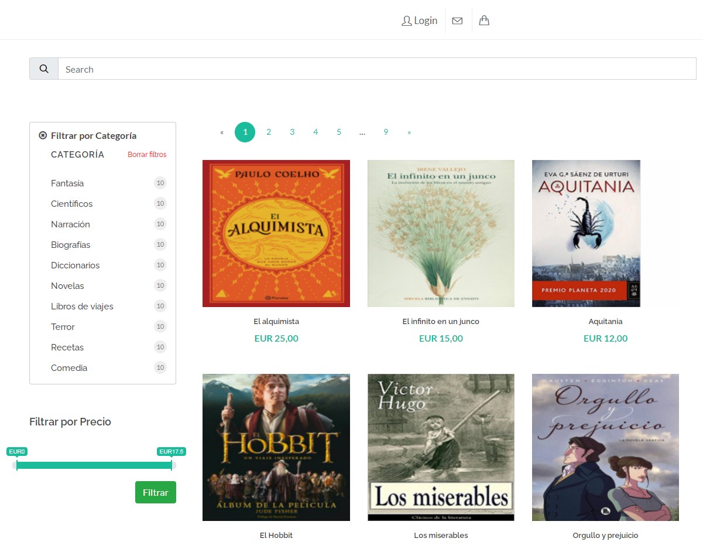
Task: Go to page 4
Action: point(316,132)
